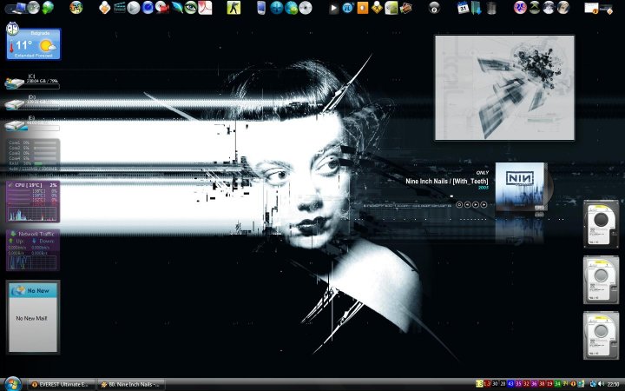Stop playback in the music widget
Viewport: 625px width, 391px height.
coord(459,204)
